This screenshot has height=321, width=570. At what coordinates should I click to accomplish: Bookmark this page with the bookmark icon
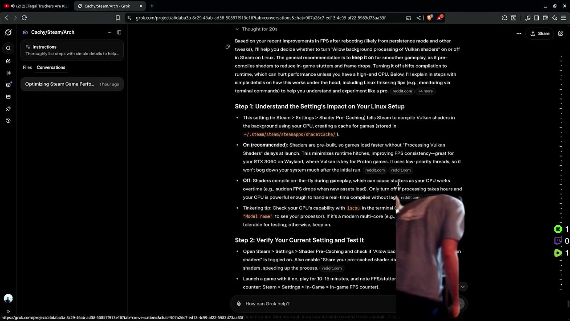pyautogui.click(x=118, y=18)
